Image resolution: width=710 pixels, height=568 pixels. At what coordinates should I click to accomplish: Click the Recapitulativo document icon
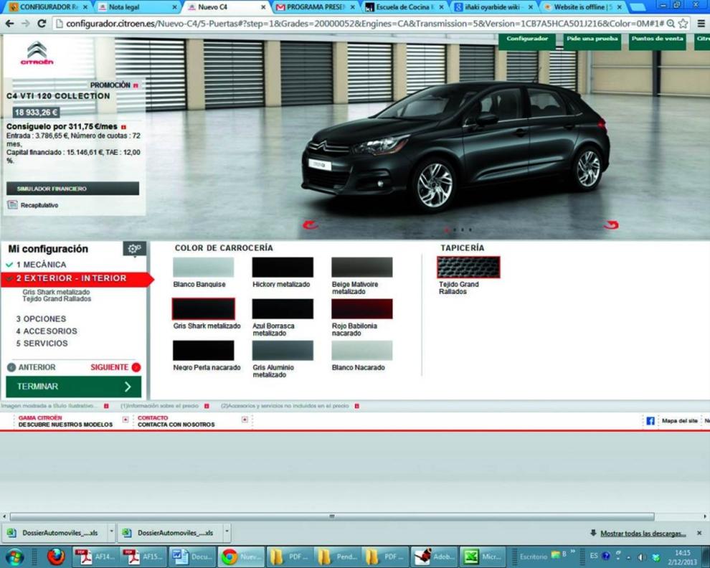pyautogui.click(x=12, y=204)
